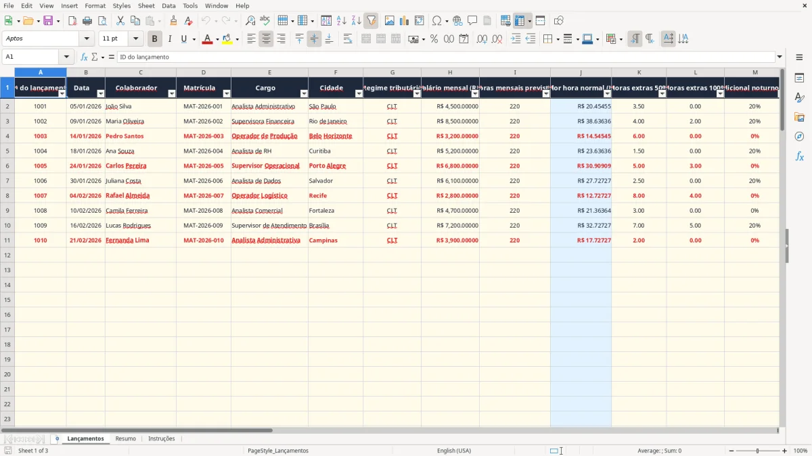Expand the formula bar
The width and height of the screenshot is (812, 456).
(x=780, y=57)
